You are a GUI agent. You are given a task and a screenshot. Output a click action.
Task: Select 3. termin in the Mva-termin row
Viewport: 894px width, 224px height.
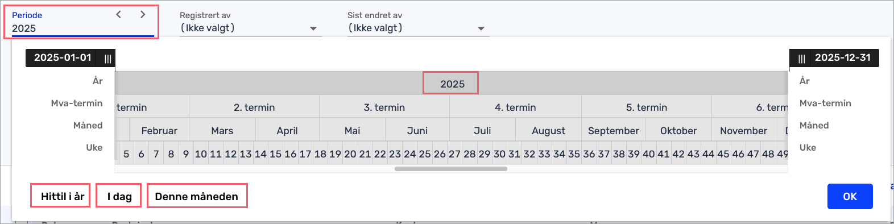tap(384, 107)
